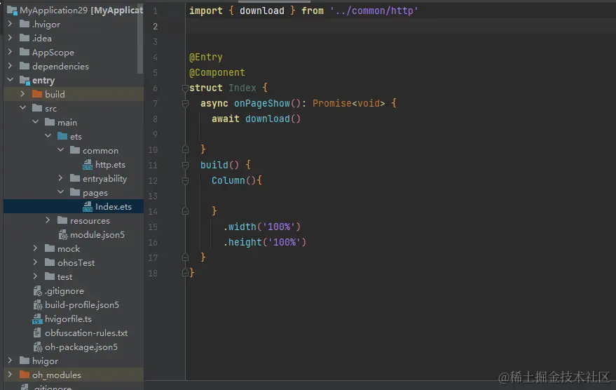616x390 pixels.
Task: Click the .height('100%') call
Action: [264, 242]
